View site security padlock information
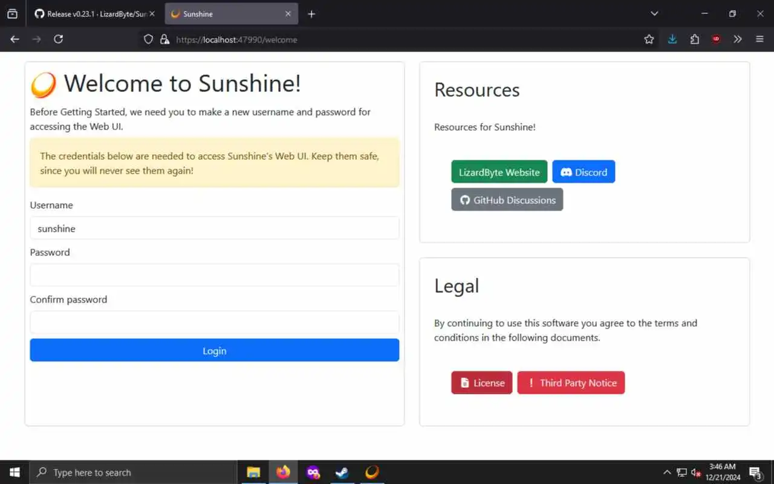This screenshot has width=774, height=484. point(164,39)
